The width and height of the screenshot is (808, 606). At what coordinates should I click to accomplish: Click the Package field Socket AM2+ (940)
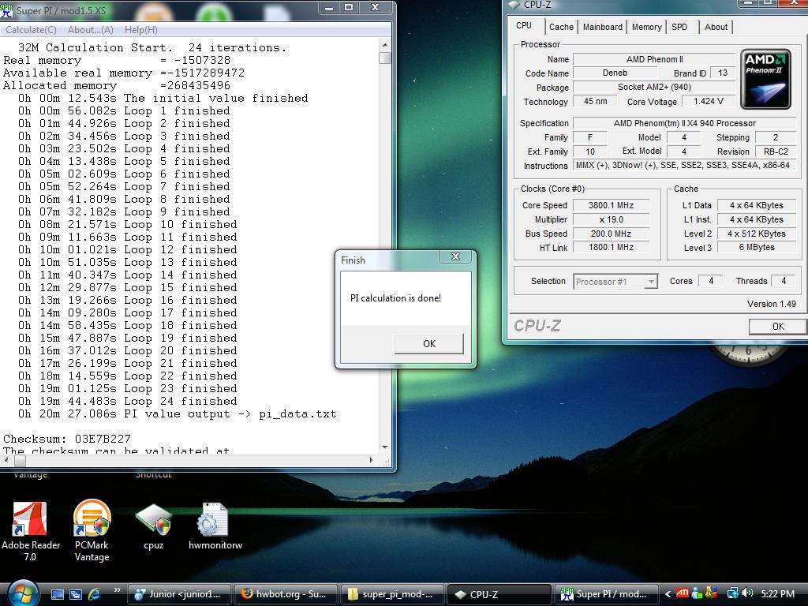coord(654,87)
